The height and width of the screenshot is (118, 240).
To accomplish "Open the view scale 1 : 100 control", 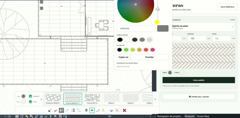I will click(7, 116).
